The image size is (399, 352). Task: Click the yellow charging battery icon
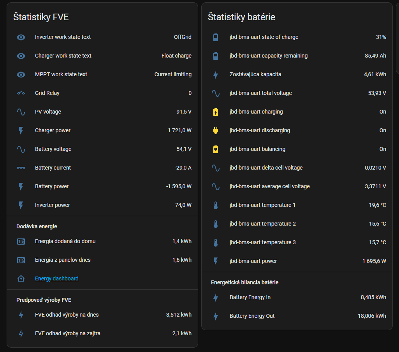[x=216, y=112]
